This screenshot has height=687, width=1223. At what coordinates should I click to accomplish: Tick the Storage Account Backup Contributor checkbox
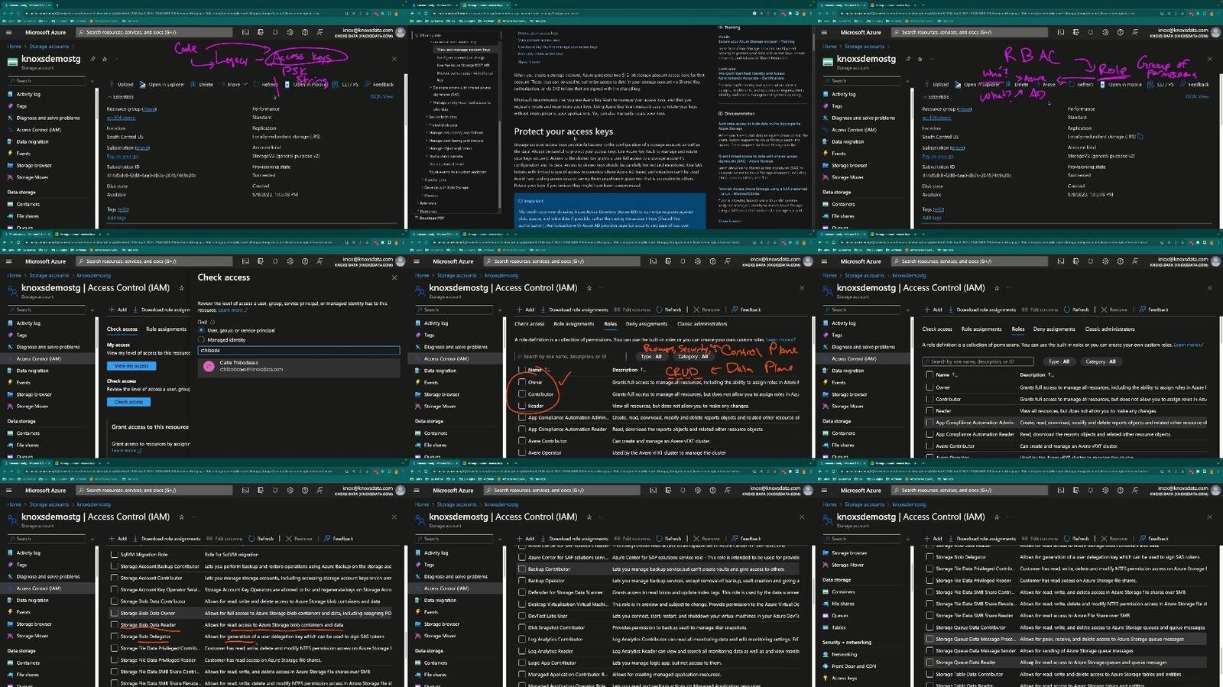[x=114, y=566]
